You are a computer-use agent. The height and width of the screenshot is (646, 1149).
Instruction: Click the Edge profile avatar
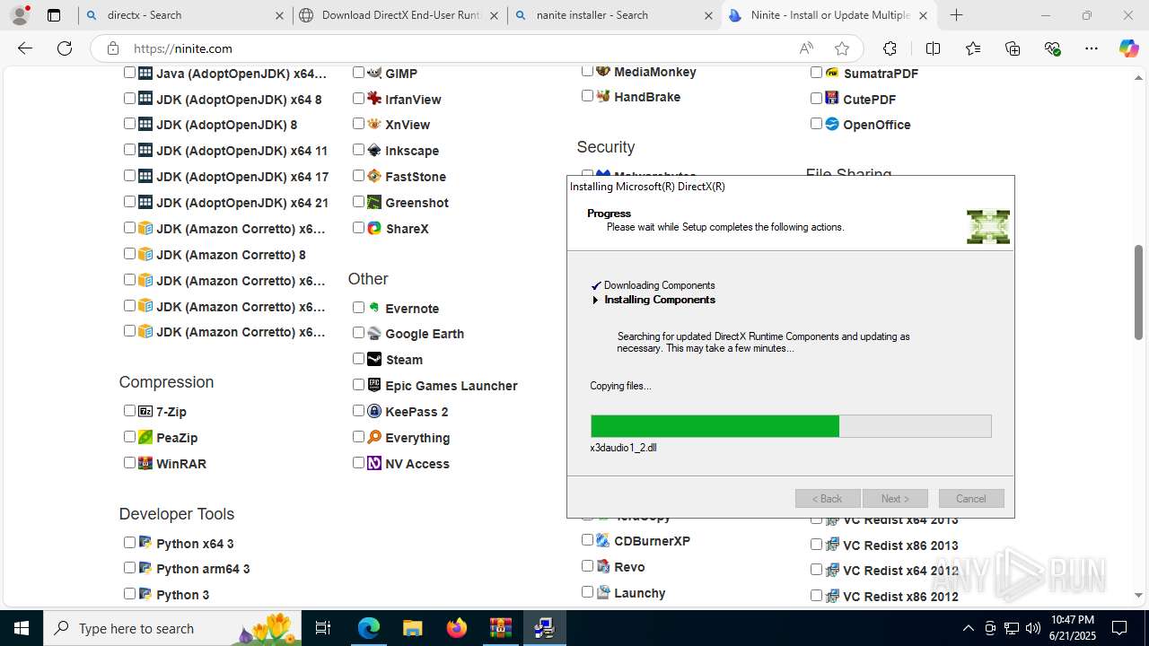click(x=20, y=15)
